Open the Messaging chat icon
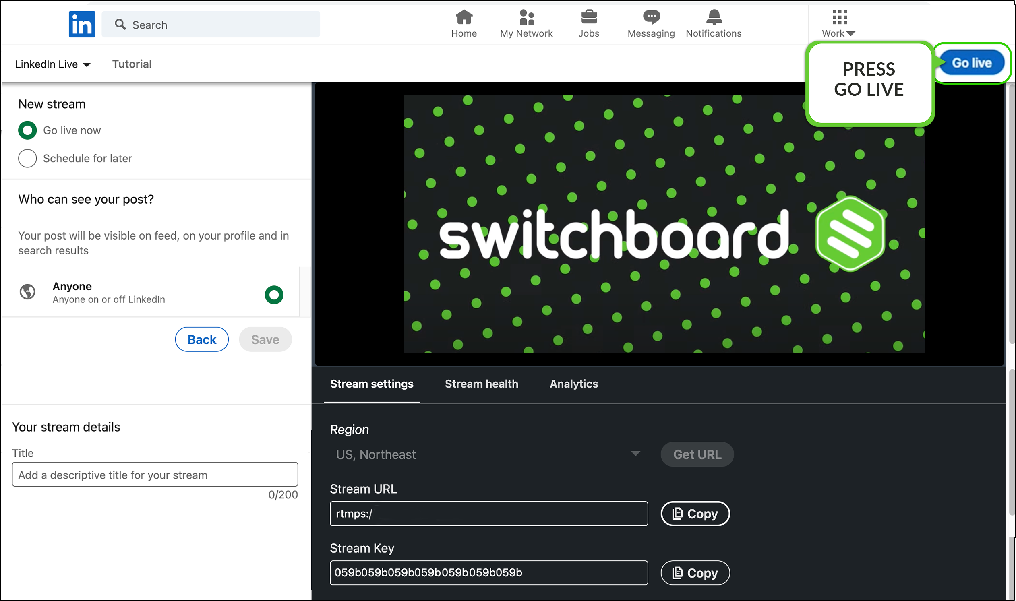The width and height of the screenshot is (1016, 601). 651,17
